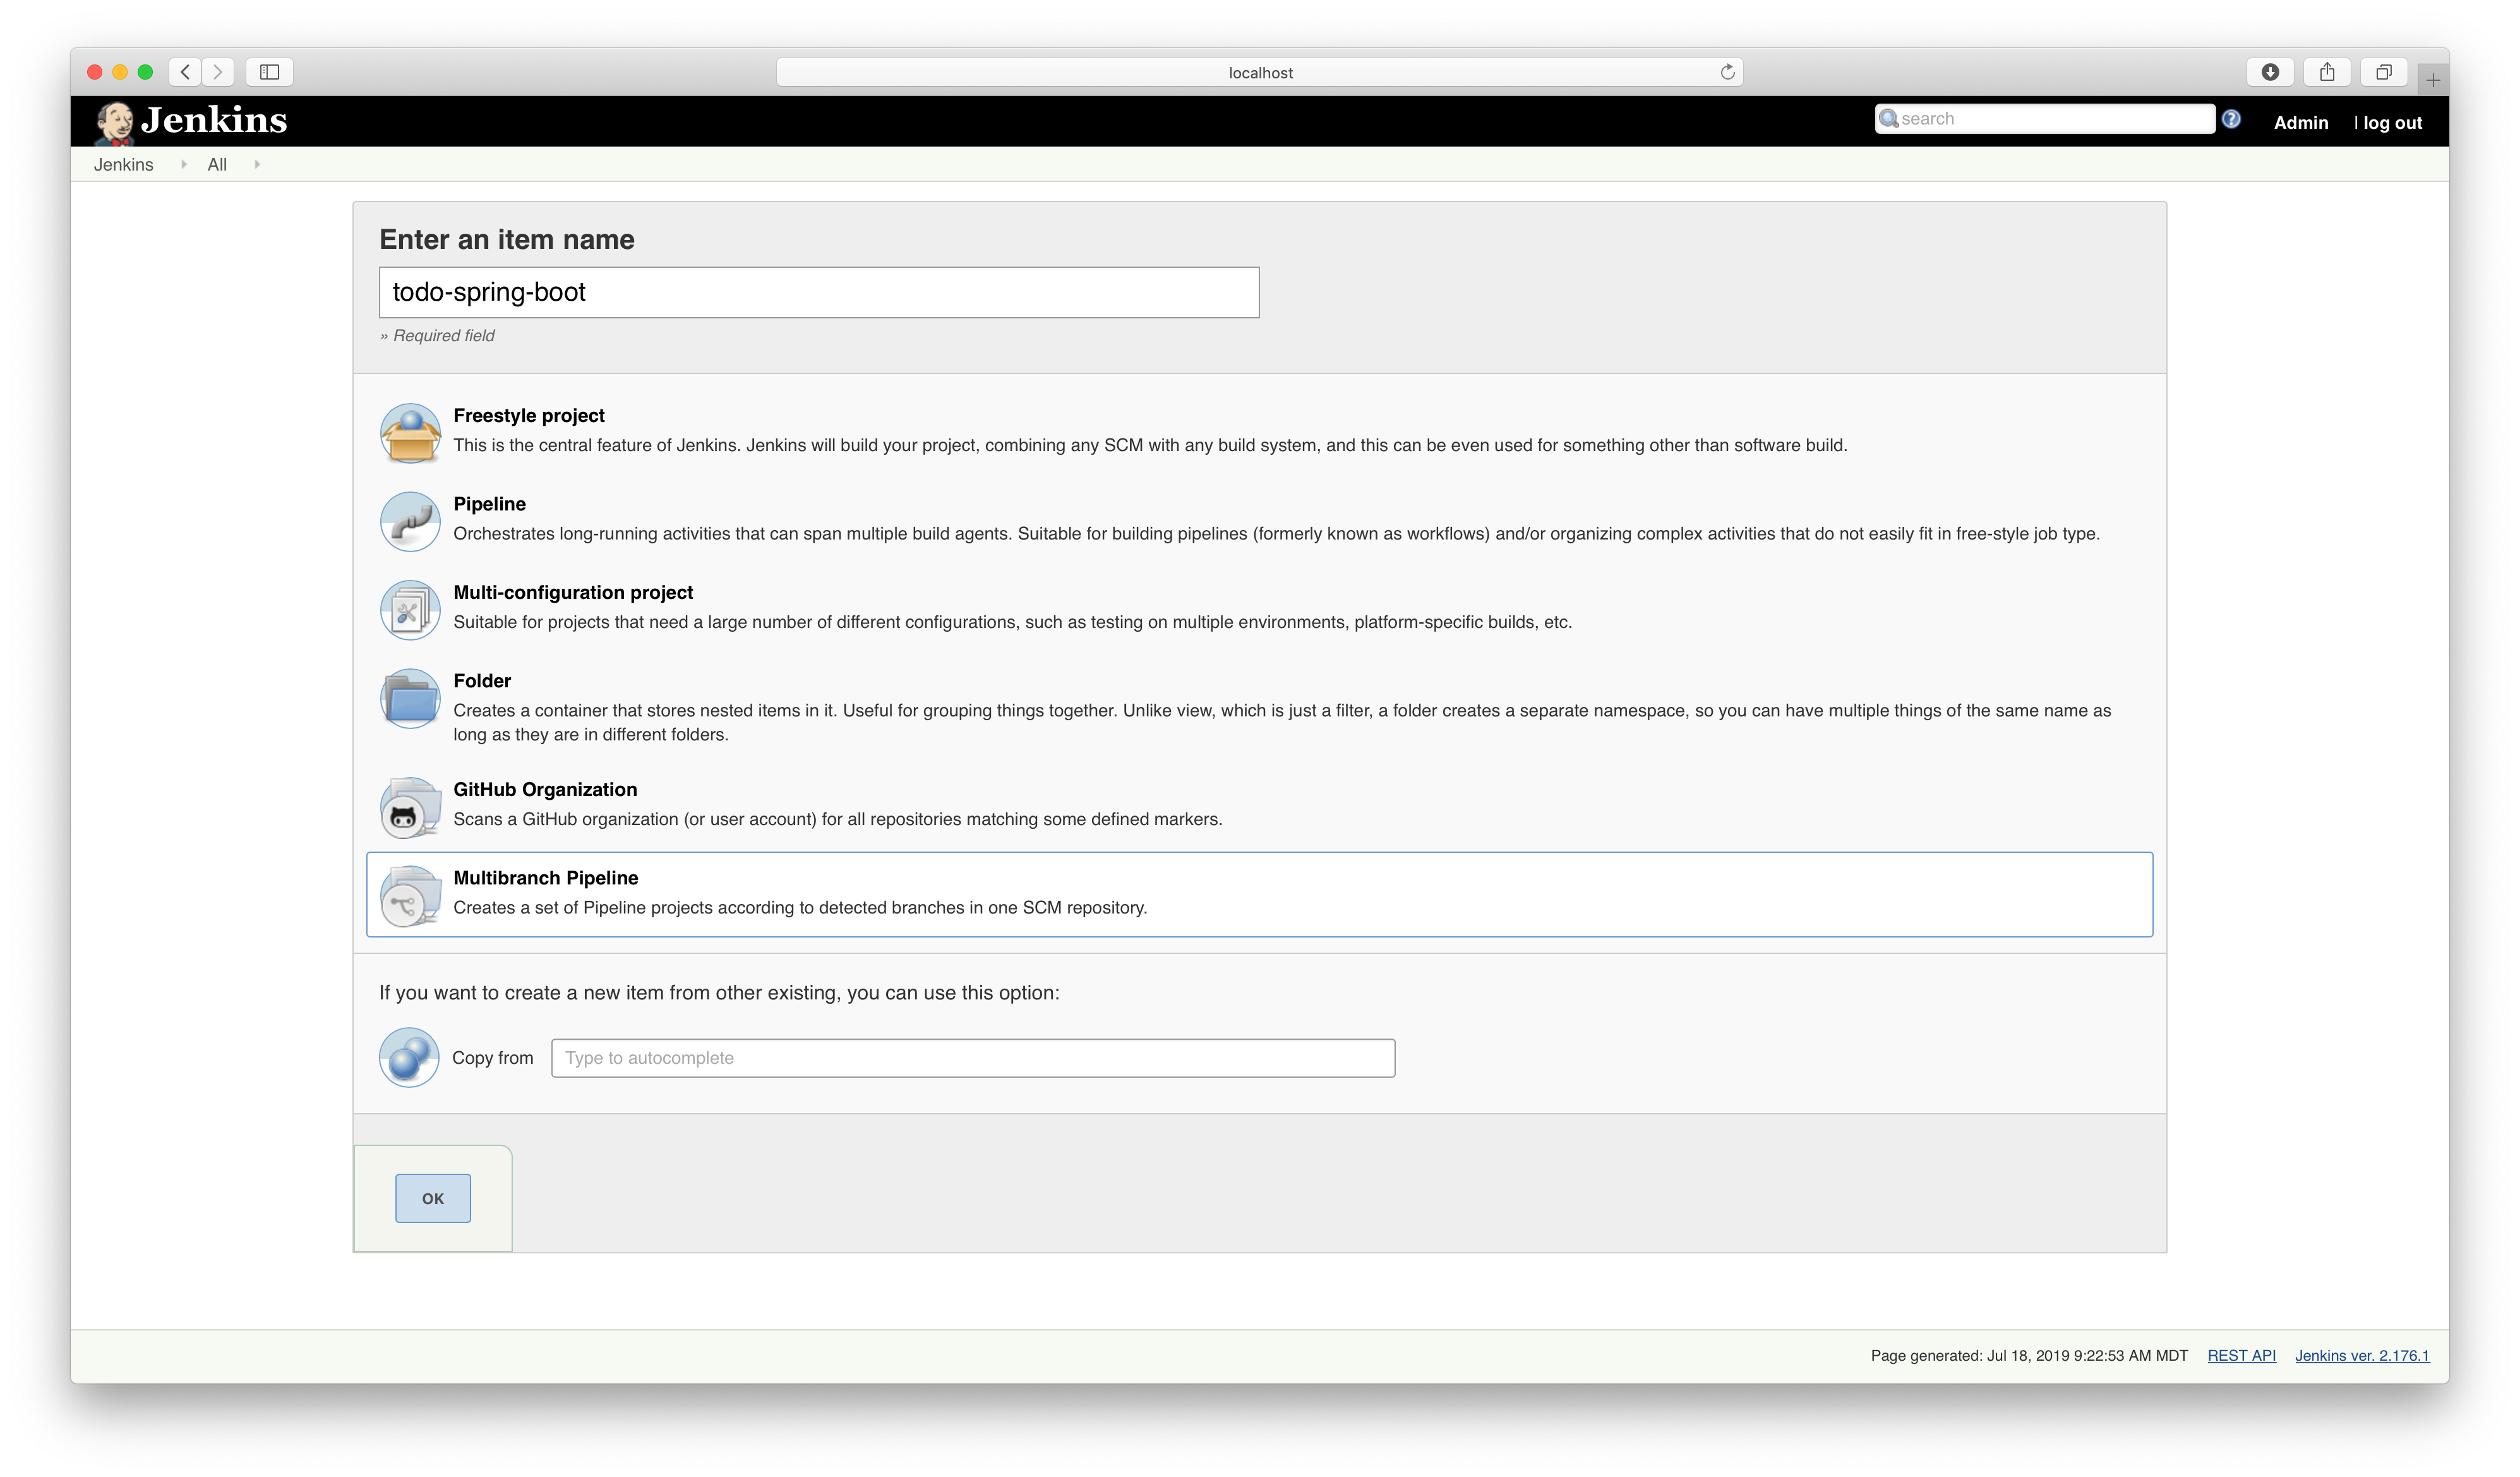Screen dimensions: 2520x1477
Task: Click the Multibranch Pipeline icon
Action: (410, 895)
